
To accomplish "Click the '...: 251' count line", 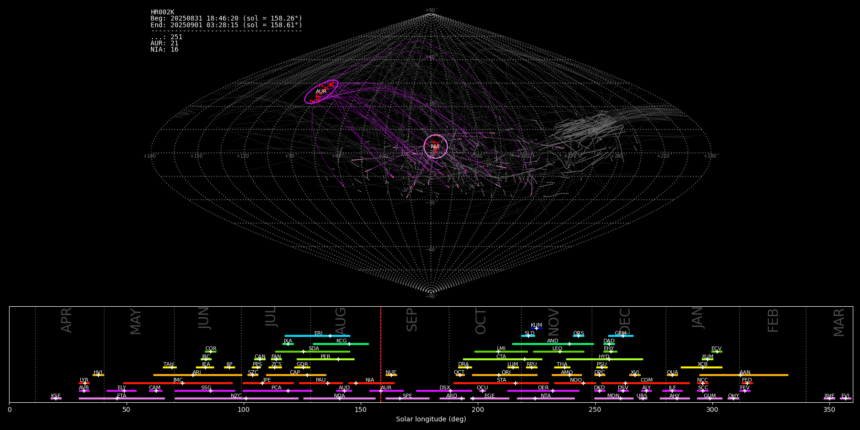I will (166, 37).
